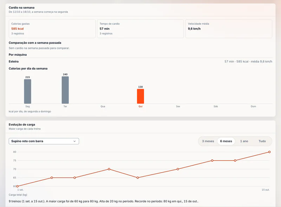This screenshot has width=281, height=207.
Task: Click "3 registros" in the Tempo de cardio card
Action: click(x=106, y=33)
